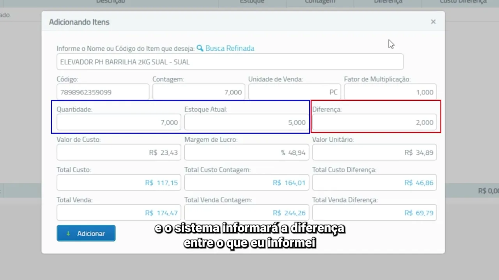Click the Estoque Atual field
Screen dimensions: 499x280
tap(247, 122)
